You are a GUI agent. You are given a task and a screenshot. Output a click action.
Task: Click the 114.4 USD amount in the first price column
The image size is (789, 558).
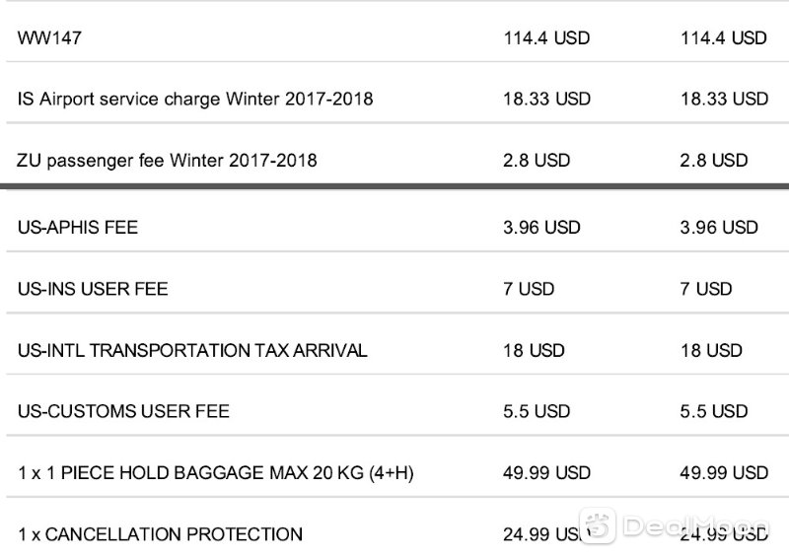pyautogui.click(x=546, y=38)
